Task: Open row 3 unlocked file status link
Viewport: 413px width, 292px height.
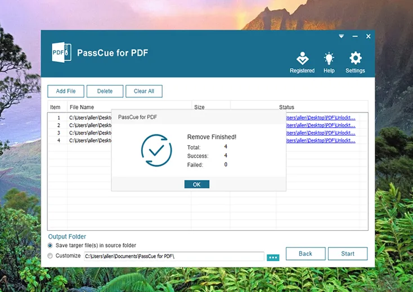Action: pos(321,133)
